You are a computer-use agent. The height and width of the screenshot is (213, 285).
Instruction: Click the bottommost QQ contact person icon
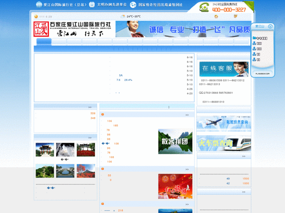[254, 59]
